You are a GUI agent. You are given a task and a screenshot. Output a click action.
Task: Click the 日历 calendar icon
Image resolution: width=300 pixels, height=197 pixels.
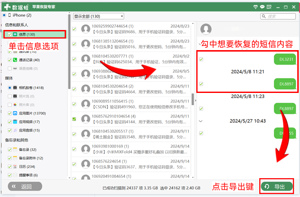tap(15, 167)
